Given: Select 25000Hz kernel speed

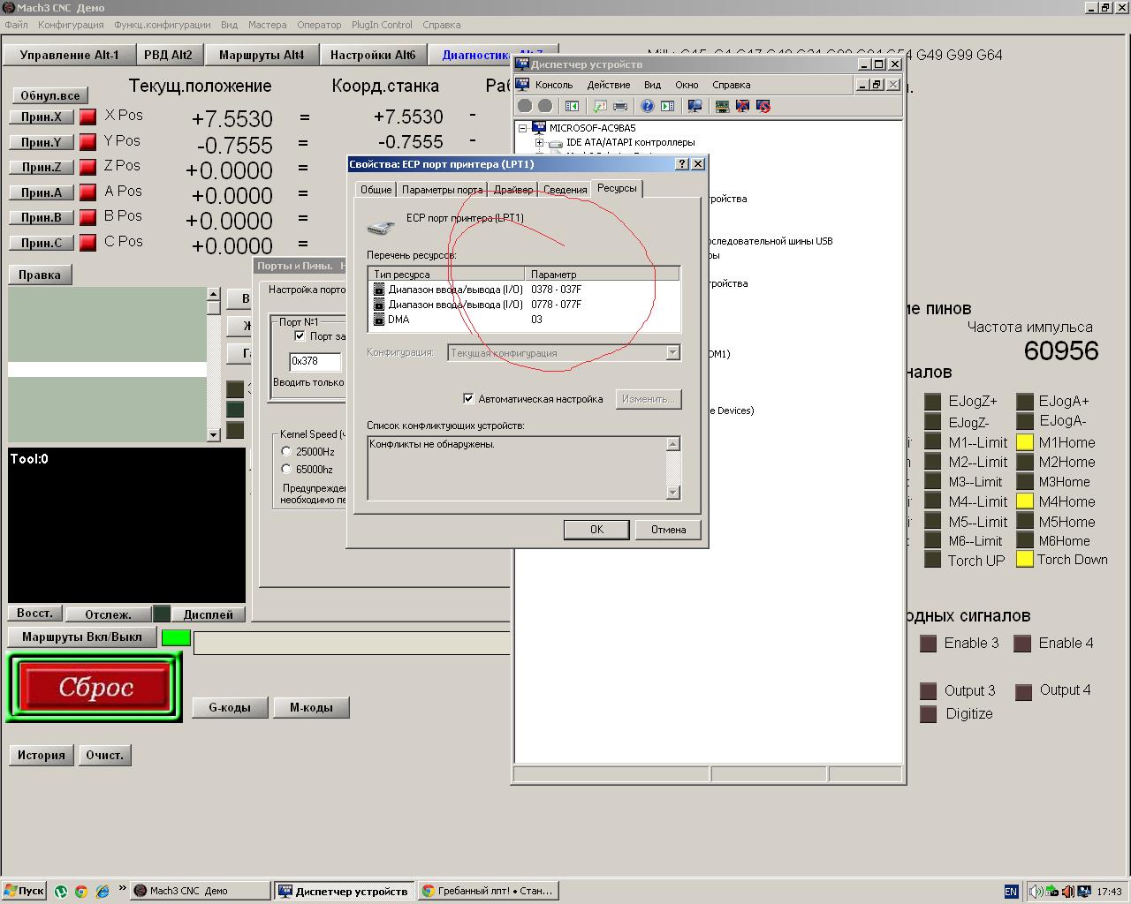Looking at the screenshot, I should tap(286, 451).
